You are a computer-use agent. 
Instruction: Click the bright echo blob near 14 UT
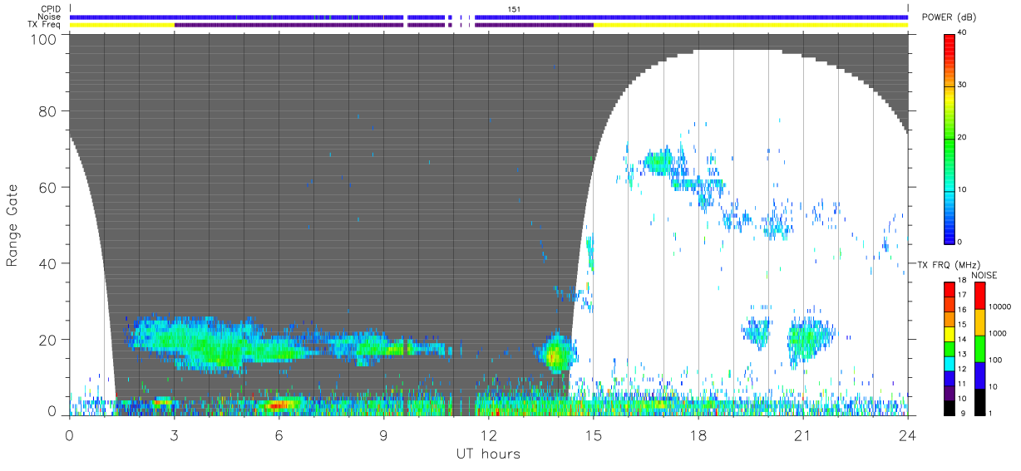coord(555,352)
